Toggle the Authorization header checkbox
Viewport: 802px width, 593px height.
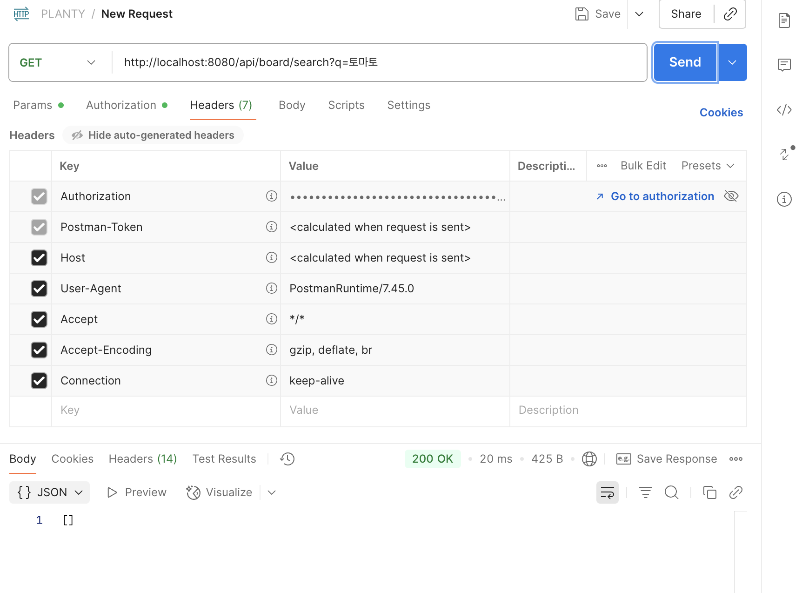point(39,196)
